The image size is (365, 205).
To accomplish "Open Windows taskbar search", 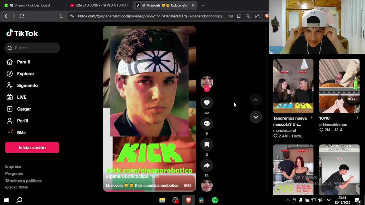I will [x=19, y=200].
